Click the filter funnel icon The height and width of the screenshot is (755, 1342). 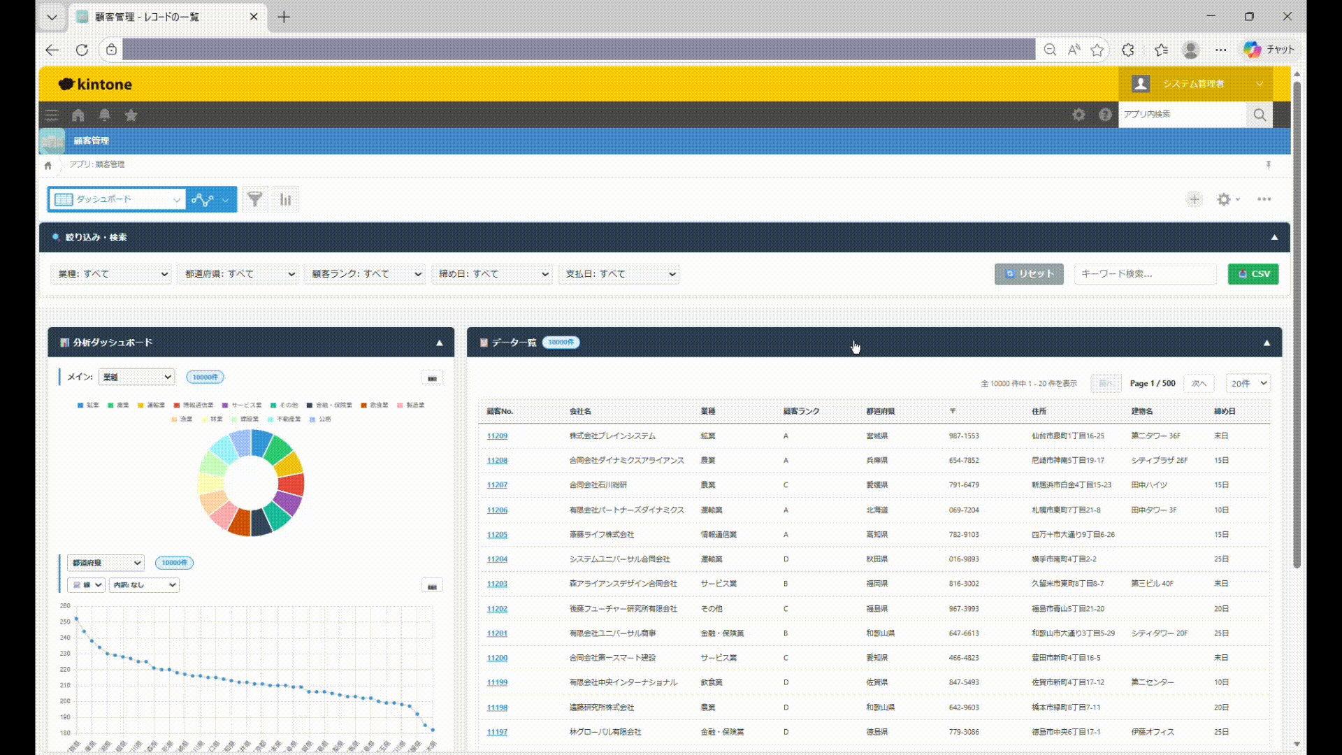click(255, 199)
